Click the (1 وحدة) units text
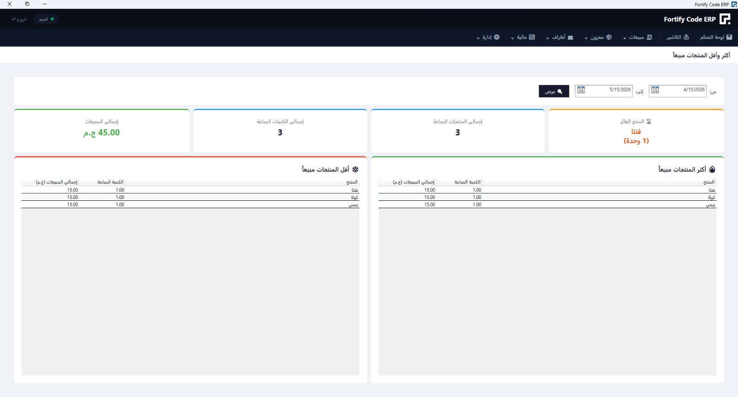The height and width of the screenshot is (397, 738). pos(636,141)
